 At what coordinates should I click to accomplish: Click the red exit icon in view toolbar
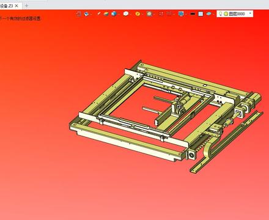coord(79,14)
